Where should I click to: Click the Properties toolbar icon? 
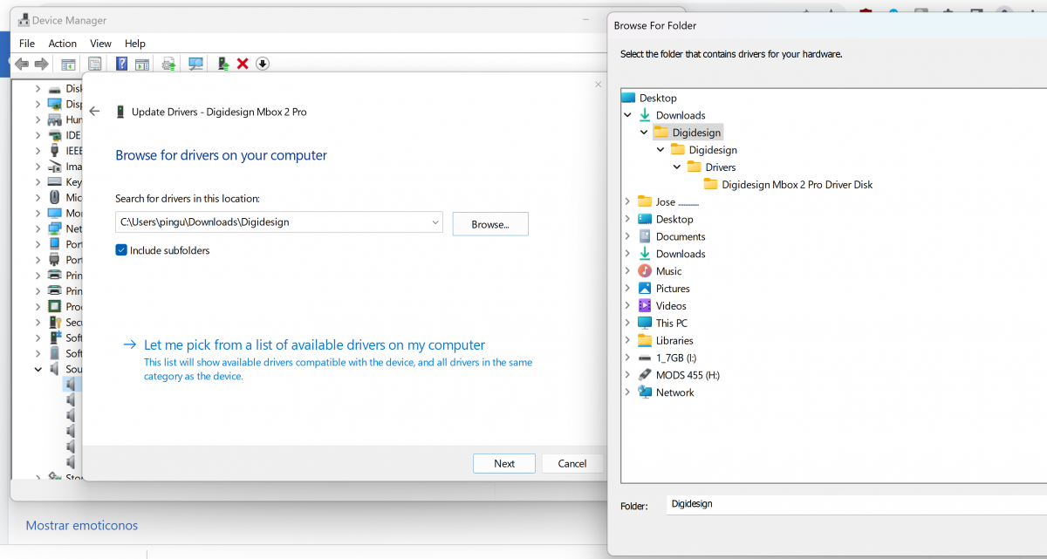pyautogui.click(x=94, y=63)
